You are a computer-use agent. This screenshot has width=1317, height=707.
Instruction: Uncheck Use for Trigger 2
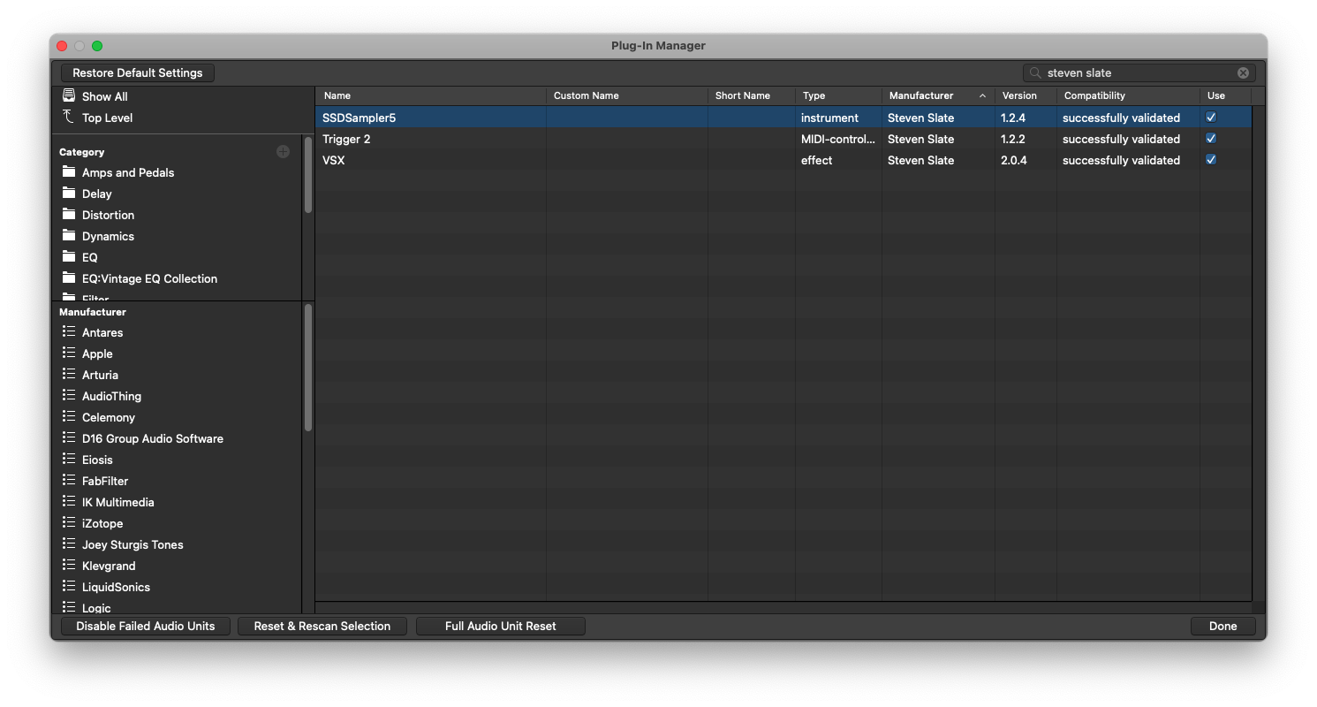tap(1211, 138)
